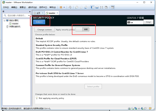Click the blue 完成(D) done button
The image size is (156, 111).
[39, 22]
